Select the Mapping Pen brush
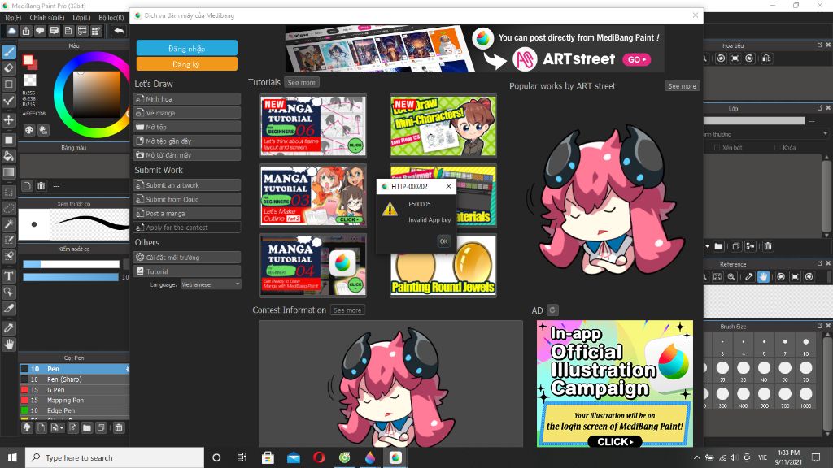 click(74, 400)
